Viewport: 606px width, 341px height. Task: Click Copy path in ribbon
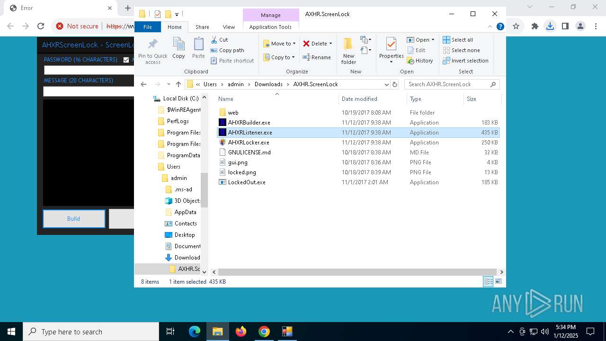point(227,50)
